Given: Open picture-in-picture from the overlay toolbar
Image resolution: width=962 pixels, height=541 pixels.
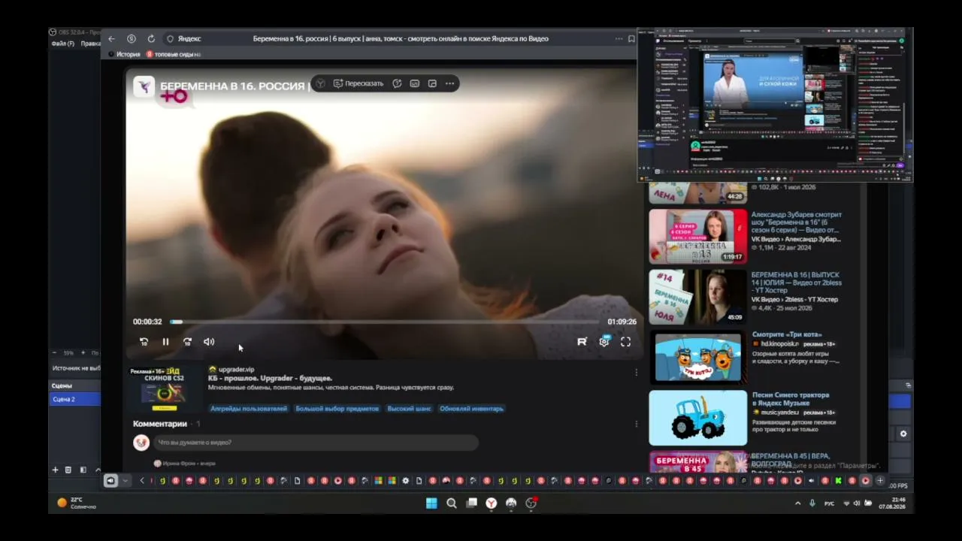Looking at the screenshot, I should [x=432, y=83].
